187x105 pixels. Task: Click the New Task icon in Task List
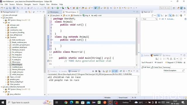coord(153,15)
